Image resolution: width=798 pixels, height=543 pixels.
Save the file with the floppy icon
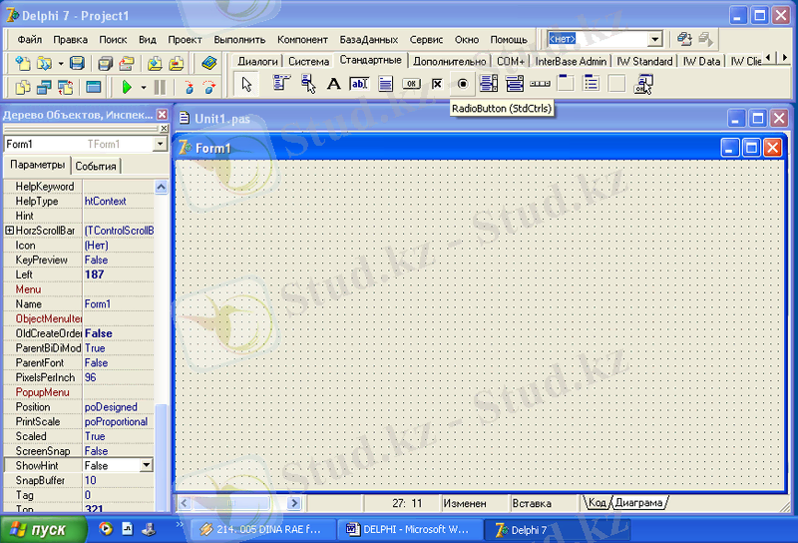click(x=77, y=63)
